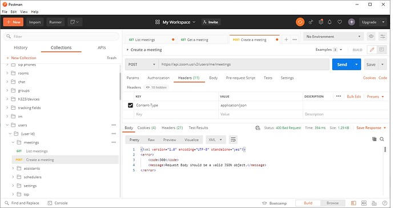Open the new window dropdown icon in the toolbar
394x208 pixels.
75,22
